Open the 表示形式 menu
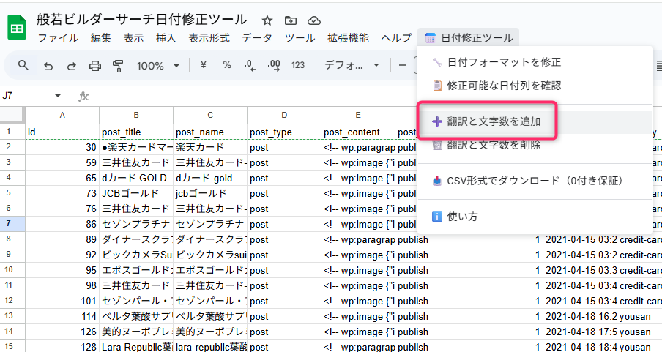This screenshot has height=352, width=662. (209, 38)
